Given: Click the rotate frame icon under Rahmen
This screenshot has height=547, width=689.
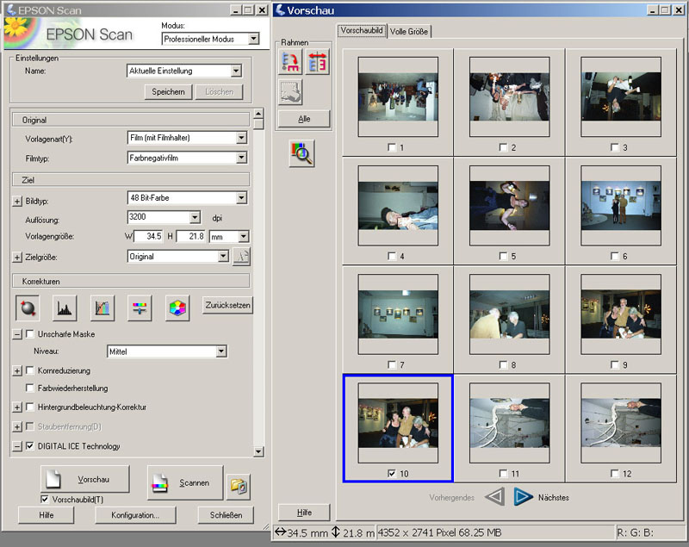Looking at the screenshot, I should [290, 62].
